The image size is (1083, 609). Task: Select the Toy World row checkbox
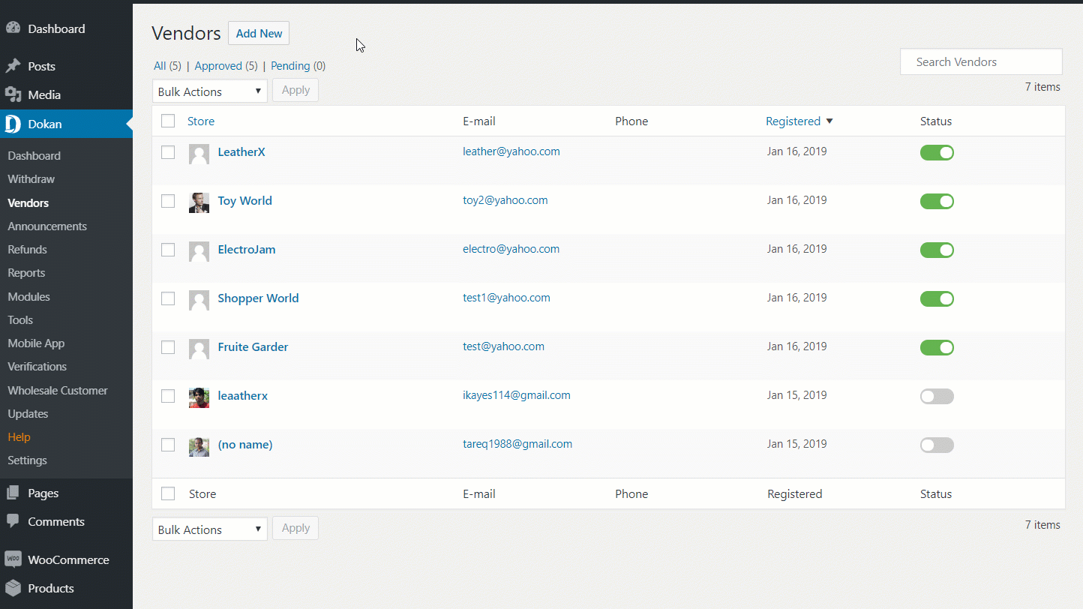(x=168, y=201)
